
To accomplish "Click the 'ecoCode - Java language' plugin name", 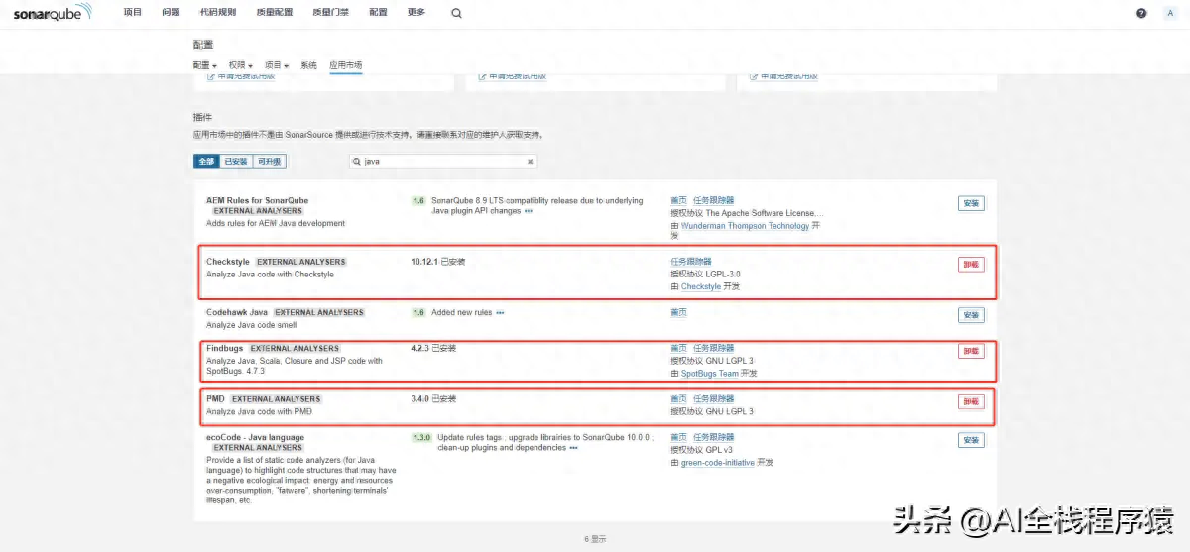I will (x=256, y=437).
